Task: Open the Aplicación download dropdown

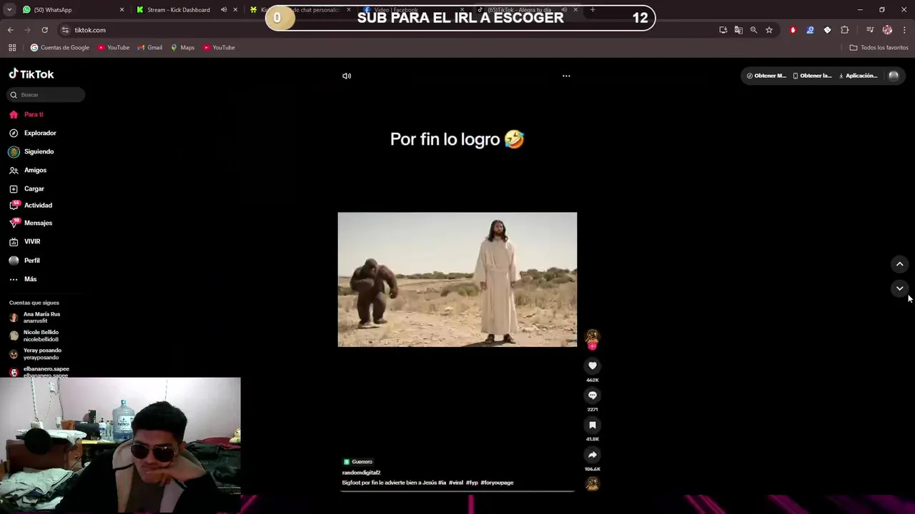Action: [858, 76]
